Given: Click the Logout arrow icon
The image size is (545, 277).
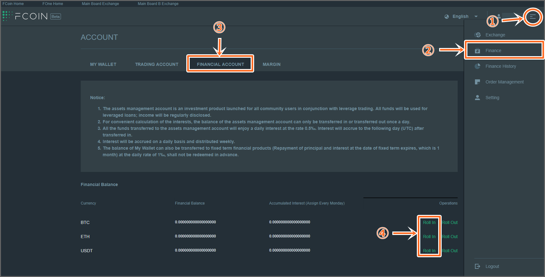Looking at the screenshot, I should tap(477, 266).
